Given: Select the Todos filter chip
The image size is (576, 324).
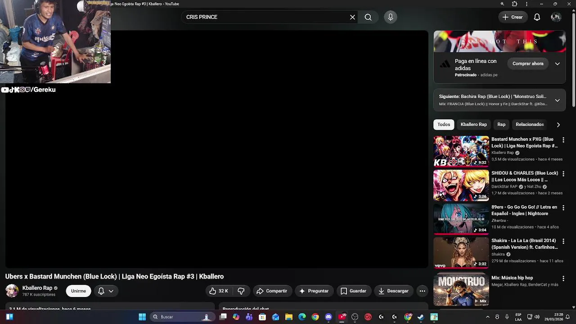Looking at the screenshot, I should pyautogui.click(x=444, y=124).
